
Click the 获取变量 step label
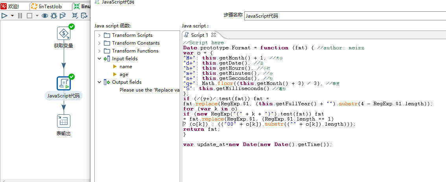(x=63, y=45)
